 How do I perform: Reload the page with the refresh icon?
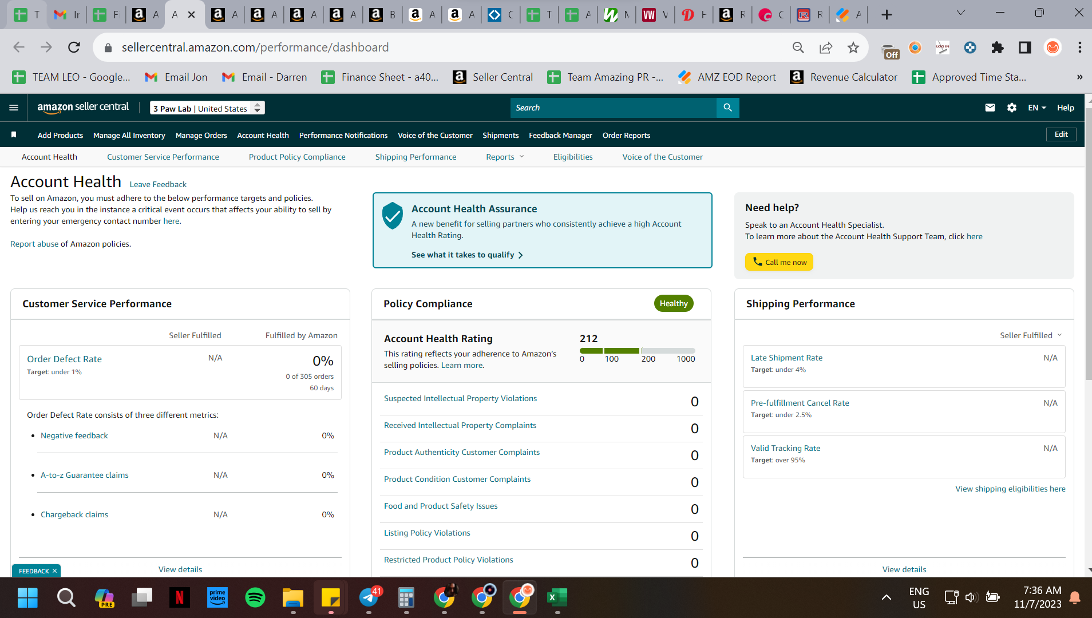point(74,47)
